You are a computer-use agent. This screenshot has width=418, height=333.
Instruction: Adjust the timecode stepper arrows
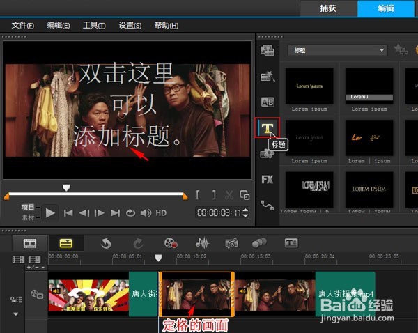[x=245, y=212]
